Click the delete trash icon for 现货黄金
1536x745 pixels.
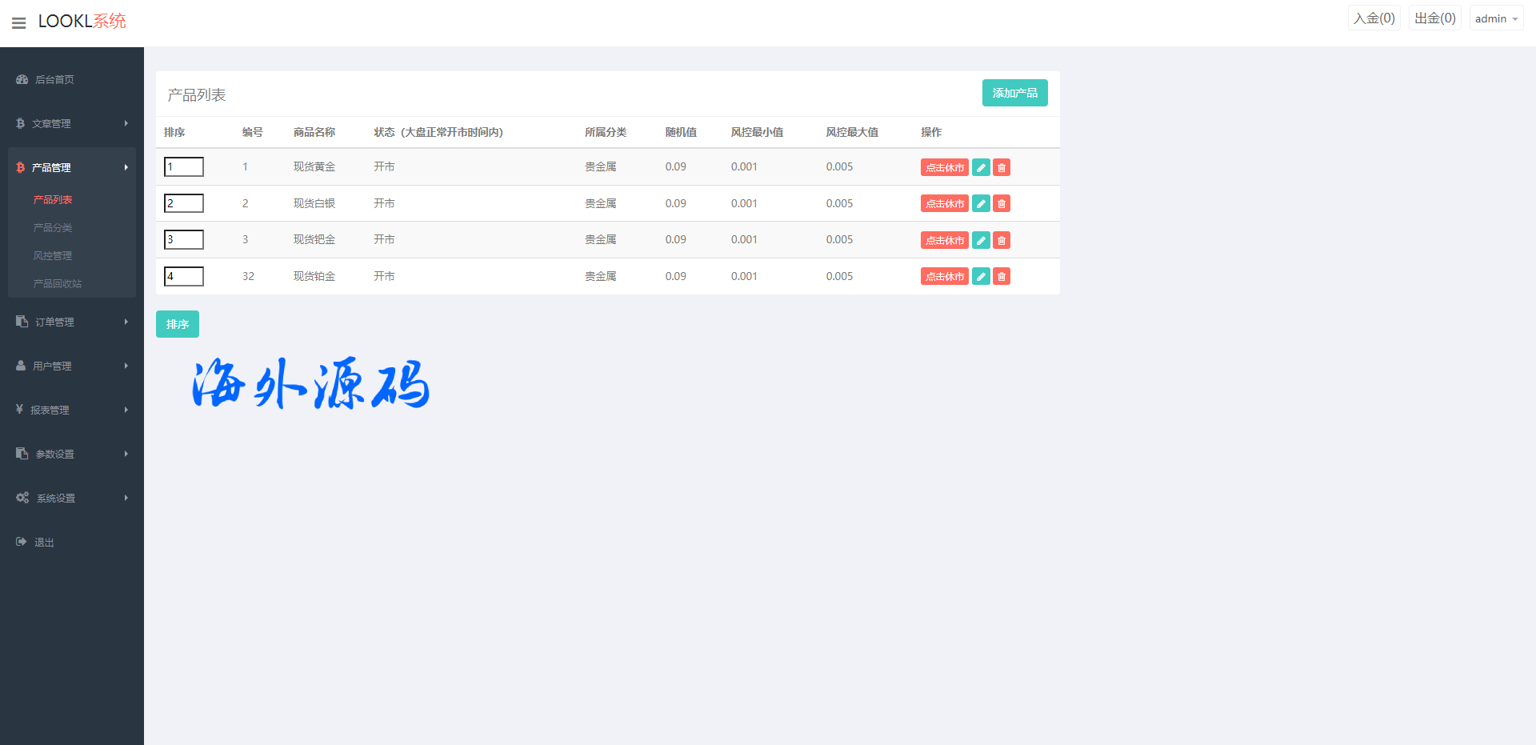click(x=1002, y=167)
